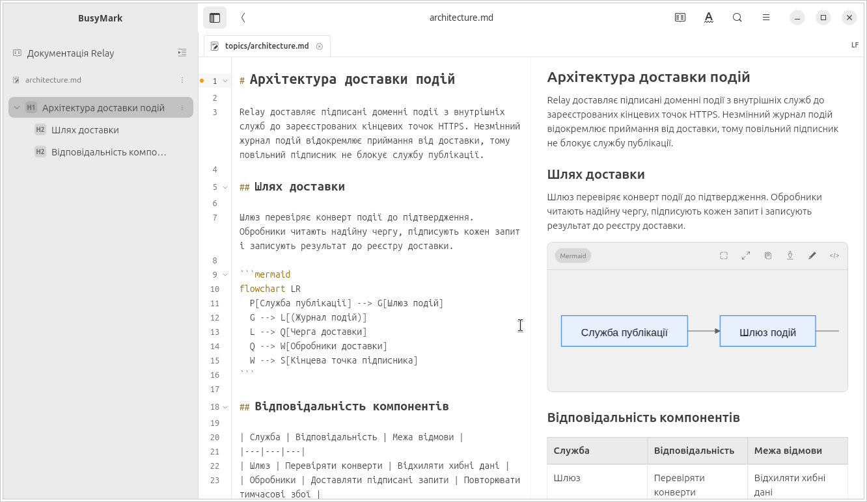Collapse the Архітектура доставки подій outline node

point(17,107)
